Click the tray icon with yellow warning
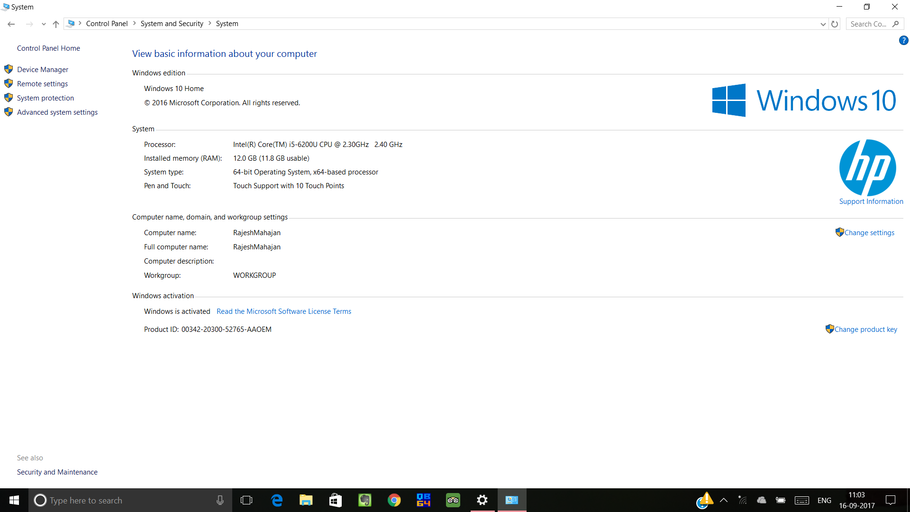Image resolution: width=910 pixels, height=512 pixels. pos(705,500)
